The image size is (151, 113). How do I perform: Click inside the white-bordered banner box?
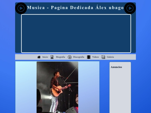76,33
